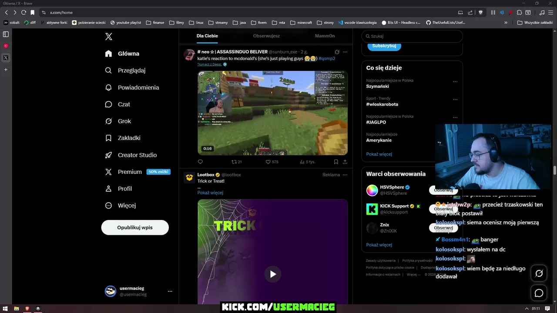Image resolution: width=557 pixels, height=313 pixels.
Task: Open Powiadomienia notifications
Action: (132, 87)
